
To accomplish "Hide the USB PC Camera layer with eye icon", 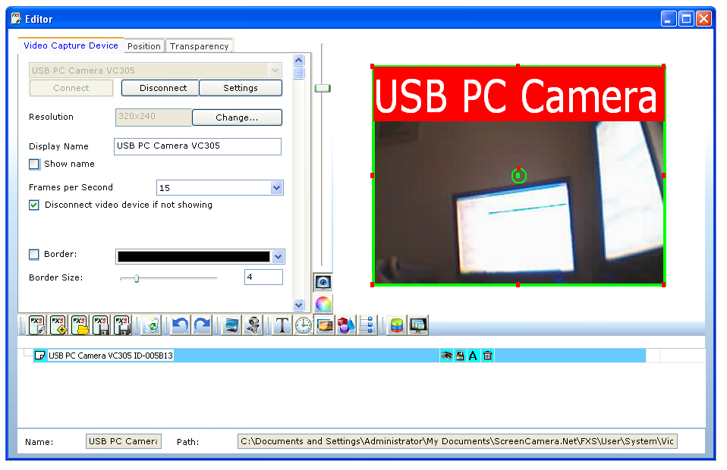I will pyautogui.click(x=448, y=356).
